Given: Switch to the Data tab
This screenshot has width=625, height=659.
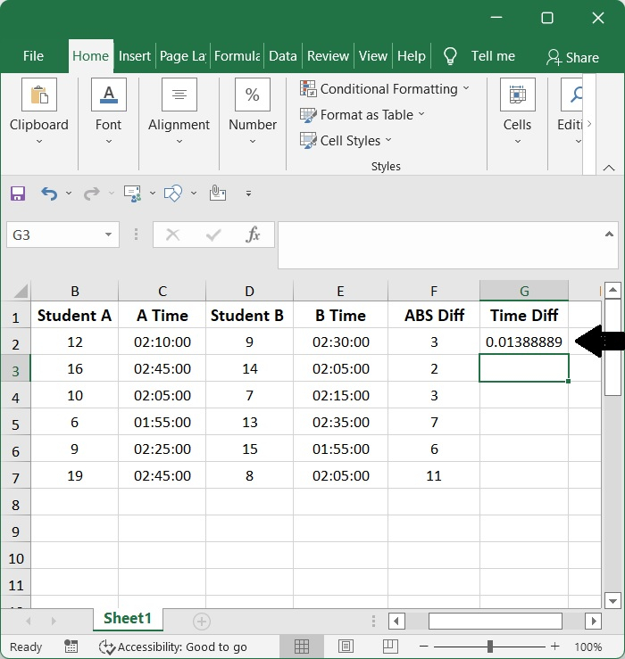Looking at the screenshot, I should [x=283, y=56].
